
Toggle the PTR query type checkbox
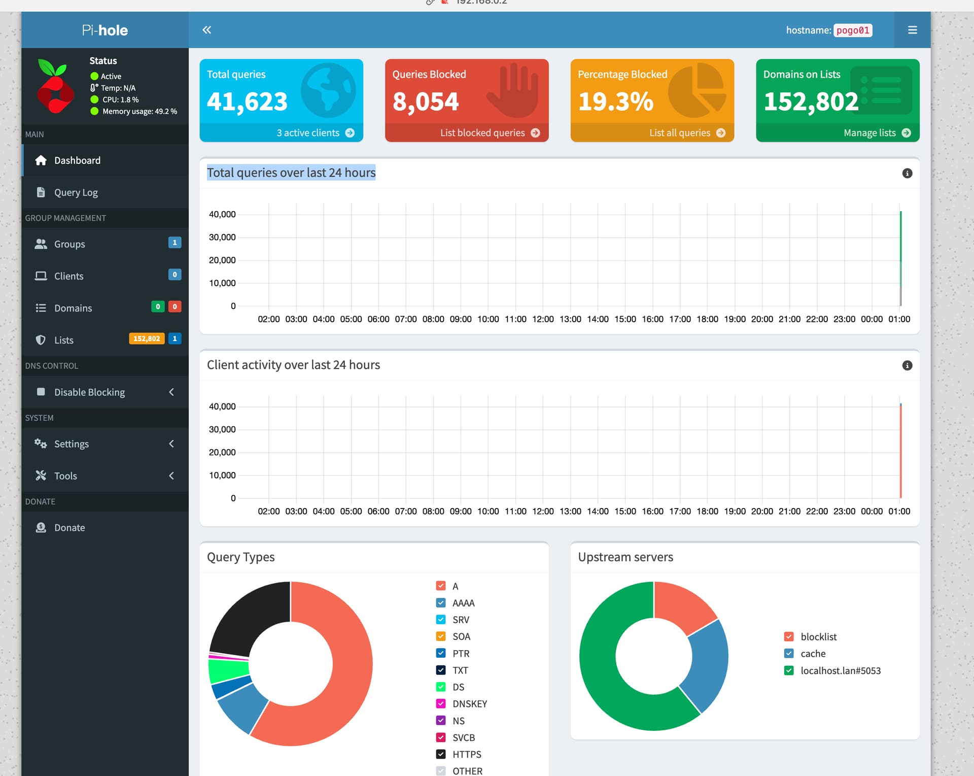click(x=441, y=653)
